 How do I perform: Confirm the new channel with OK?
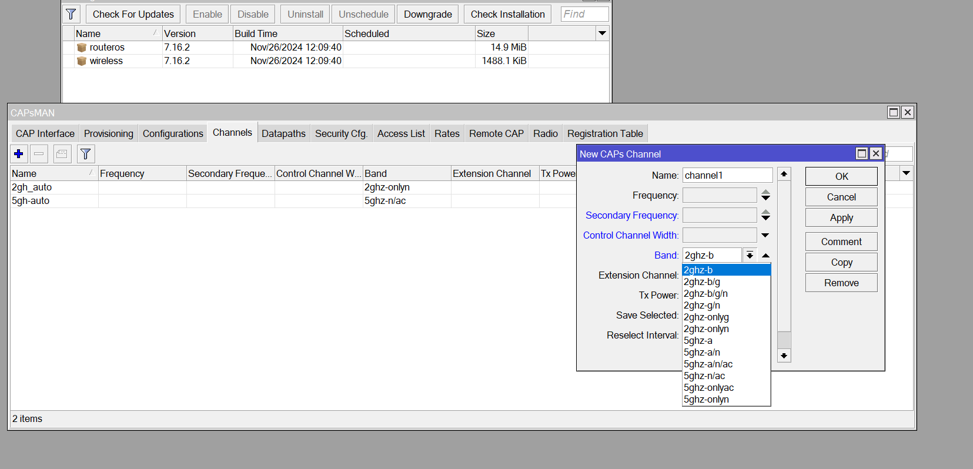(841, 176)
